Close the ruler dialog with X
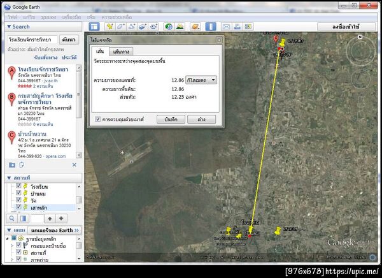 click(219, 40)
